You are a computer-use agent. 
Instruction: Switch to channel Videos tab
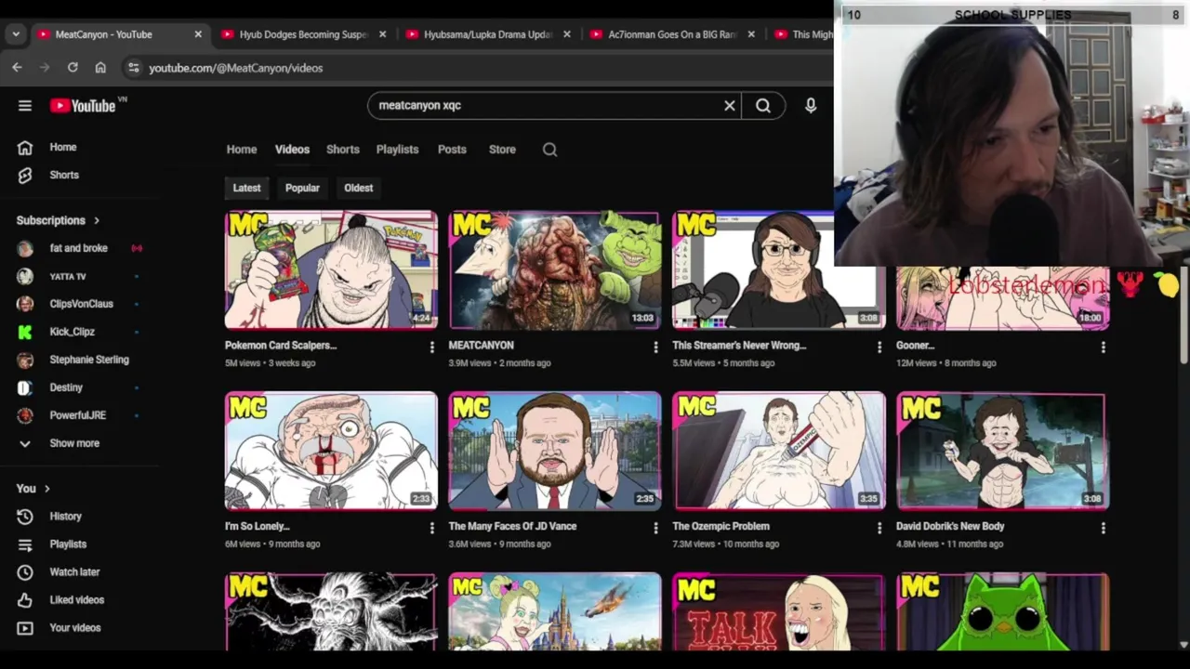point(292,150)
